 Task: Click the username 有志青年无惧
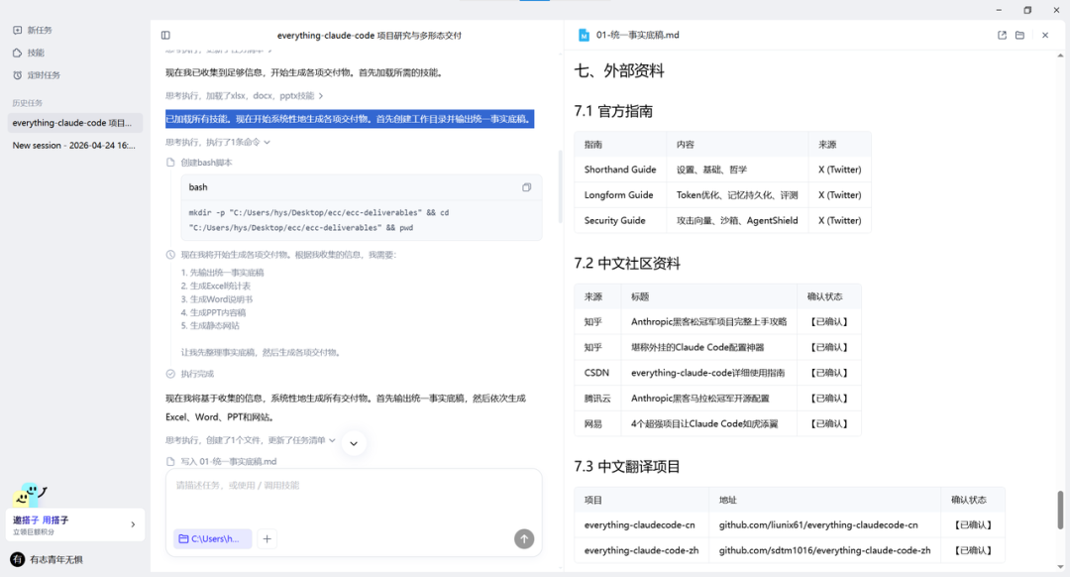(55, 560)
